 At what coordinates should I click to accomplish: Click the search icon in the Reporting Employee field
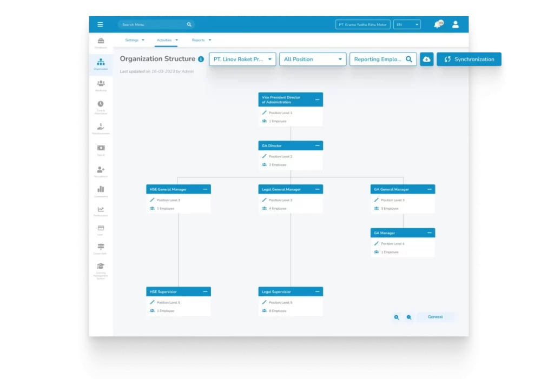(x=409, y=59)
